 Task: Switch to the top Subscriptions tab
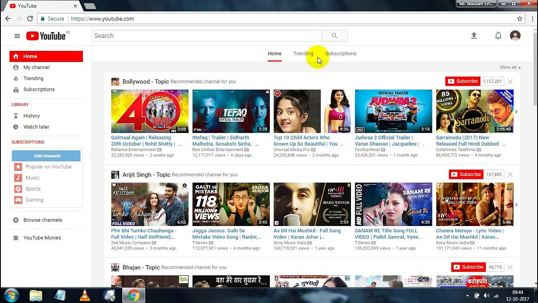click(341, 53)
